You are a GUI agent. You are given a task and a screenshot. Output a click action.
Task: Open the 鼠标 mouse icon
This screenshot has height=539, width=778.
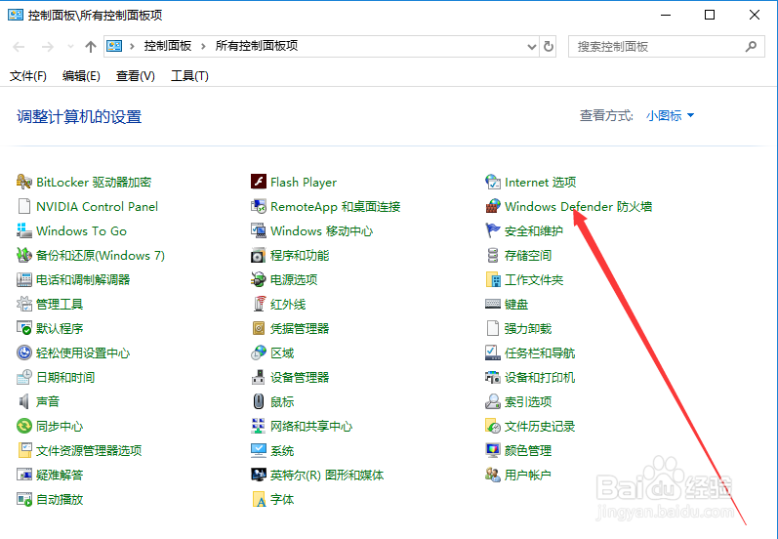click(259, 401)
